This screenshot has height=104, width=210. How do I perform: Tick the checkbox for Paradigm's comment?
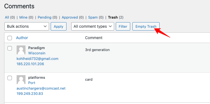pos(10,48)
